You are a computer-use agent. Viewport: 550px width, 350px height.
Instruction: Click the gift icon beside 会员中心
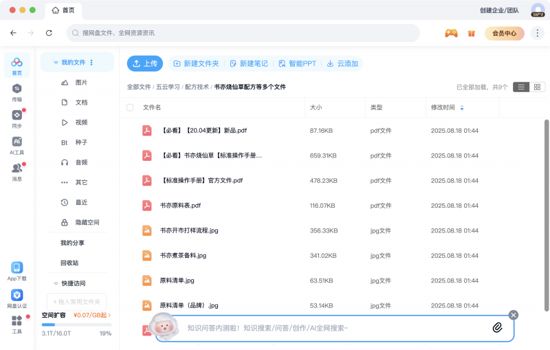[x=472, y=33]
